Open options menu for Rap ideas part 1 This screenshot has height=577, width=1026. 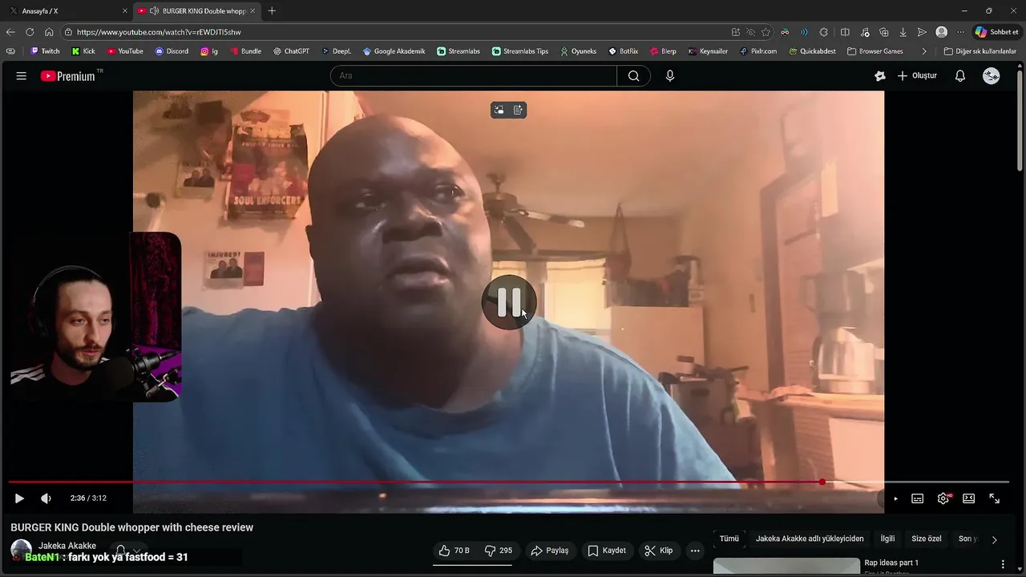coord(1003,564)
